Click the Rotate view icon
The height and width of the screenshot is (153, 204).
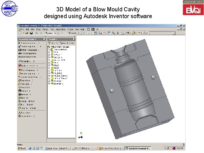pos(118,33)
